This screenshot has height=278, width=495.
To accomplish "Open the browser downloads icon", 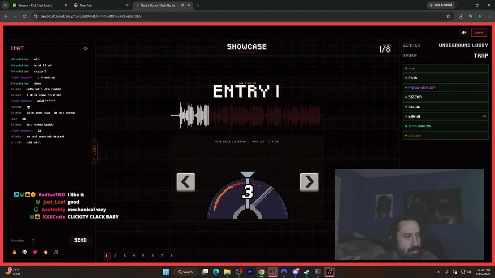I will coord(461,16).
